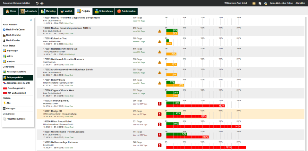Select Nach Profit Center in sidebar
Image resolution: width=308 pixels, height=151 pixels.
[14, 29]
